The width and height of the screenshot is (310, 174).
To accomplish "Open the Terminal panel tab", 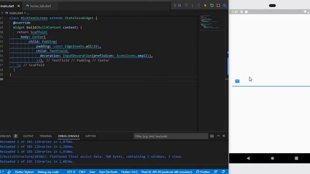I will coord(46,136).
